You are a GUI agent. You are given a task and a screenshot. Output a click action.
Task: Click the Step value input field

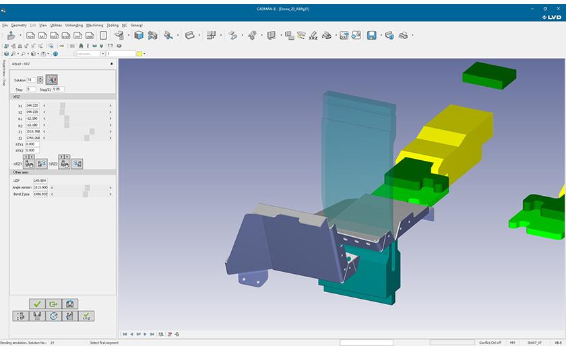coord(32,89)
